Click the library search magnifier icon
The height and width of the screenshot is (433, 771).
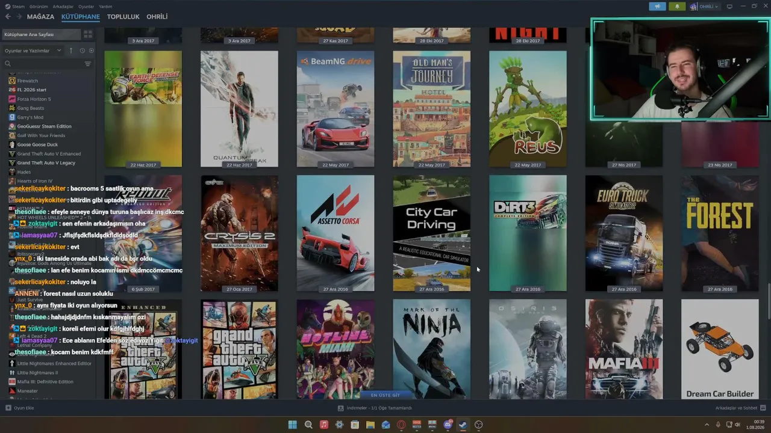point(8,64)
